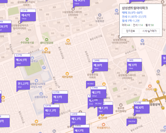Open the 시세/실거래가 button in popup
The width and height of the screenshot is (166, 133).
(149, 31)
